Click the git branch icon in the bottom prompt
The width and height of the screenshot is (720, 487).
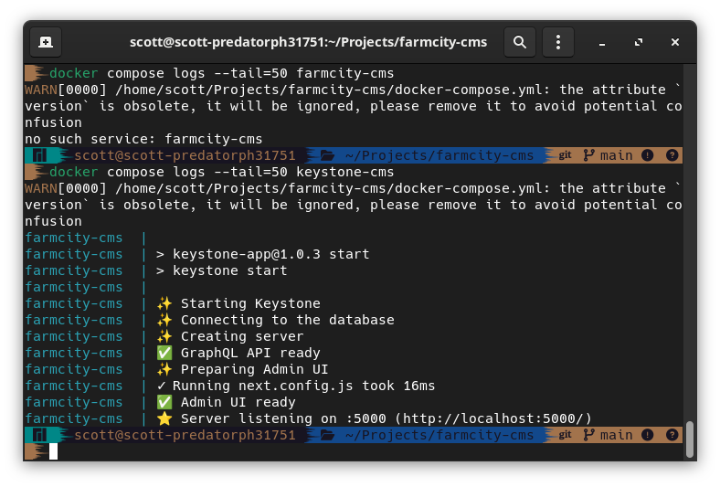pyautogui.click(x=588, y=435)
